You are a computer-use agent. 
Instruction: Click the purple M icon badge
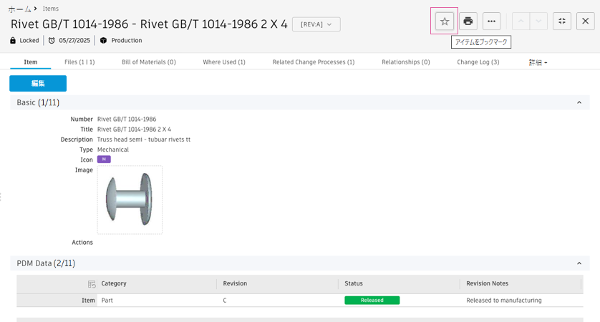click(104, 159)
